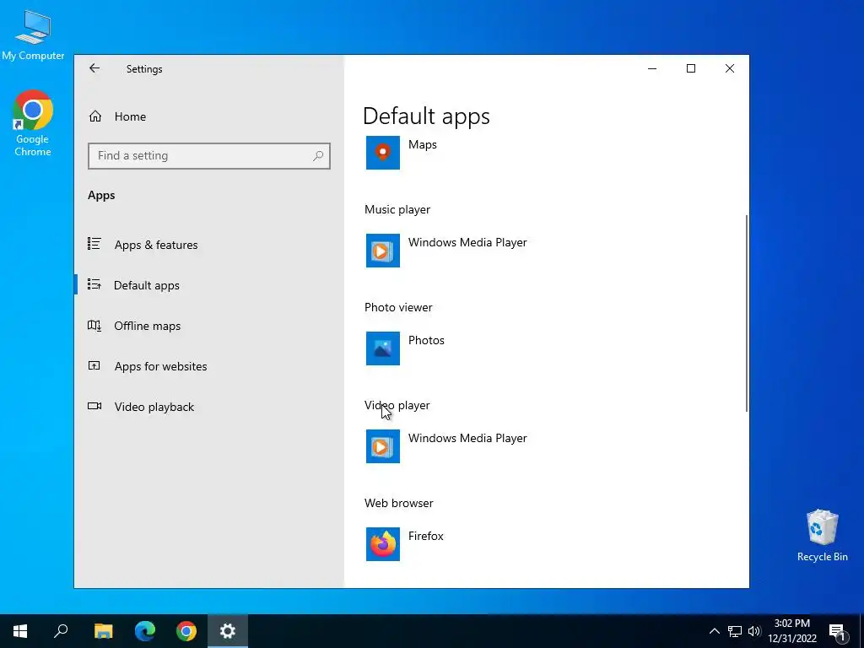Click the Default apps sidebar icon
Screen dimensions: 864x648
click(x=94, y=284)
